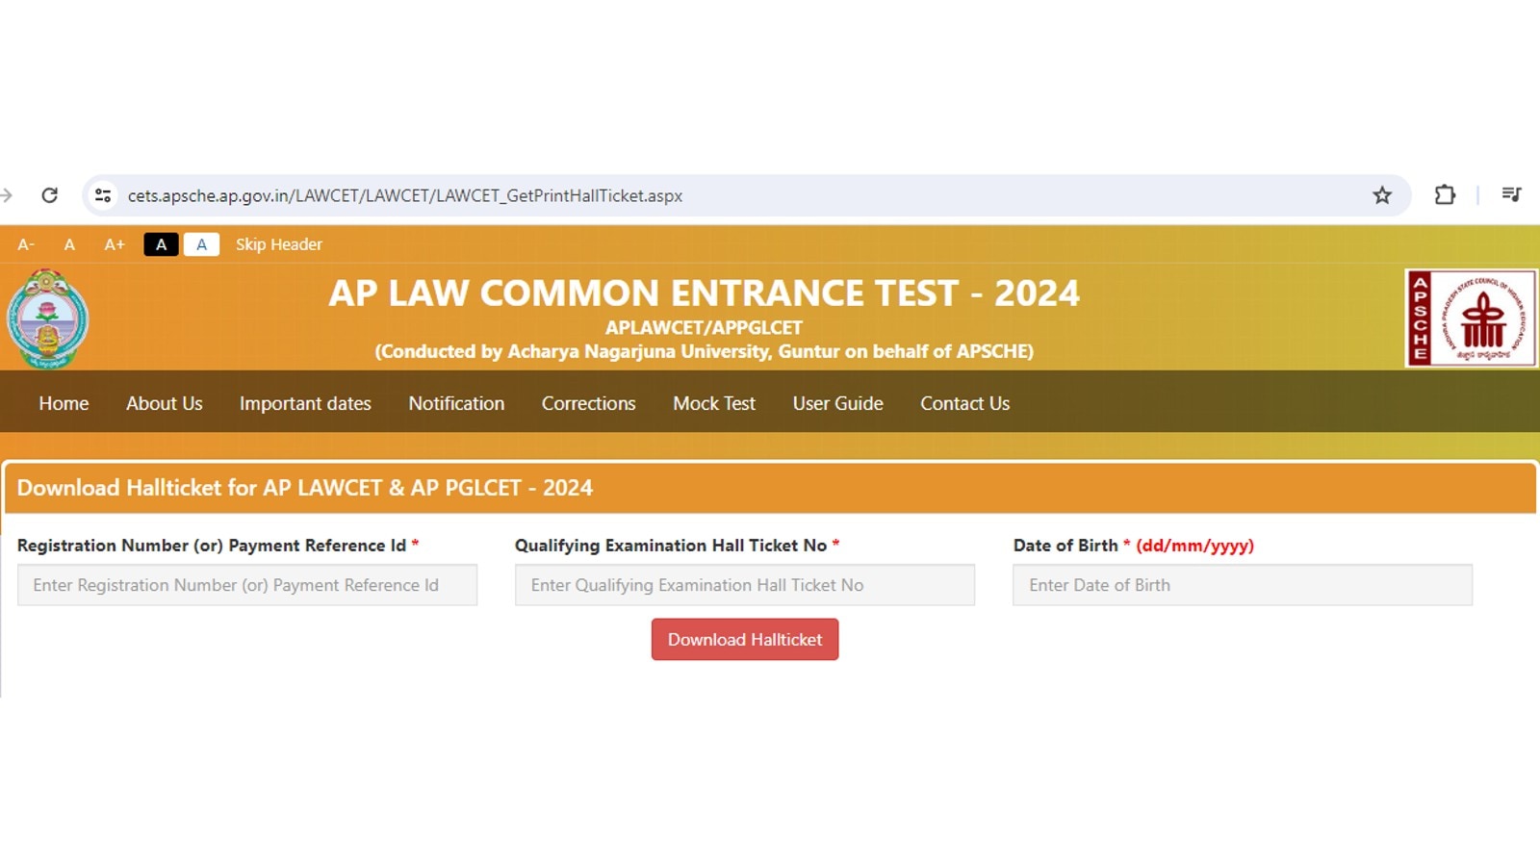
Task: Bookmark this page with the star icon
Action: [1382, 195]
